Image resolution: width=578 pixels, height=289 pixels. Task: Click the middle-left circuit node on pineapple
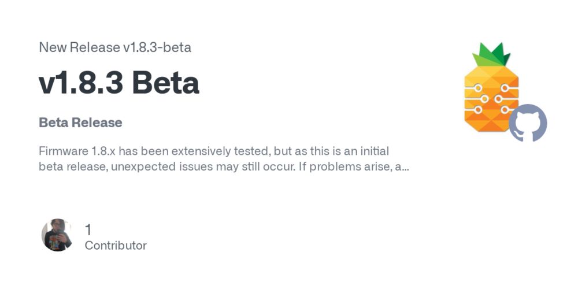485,99
